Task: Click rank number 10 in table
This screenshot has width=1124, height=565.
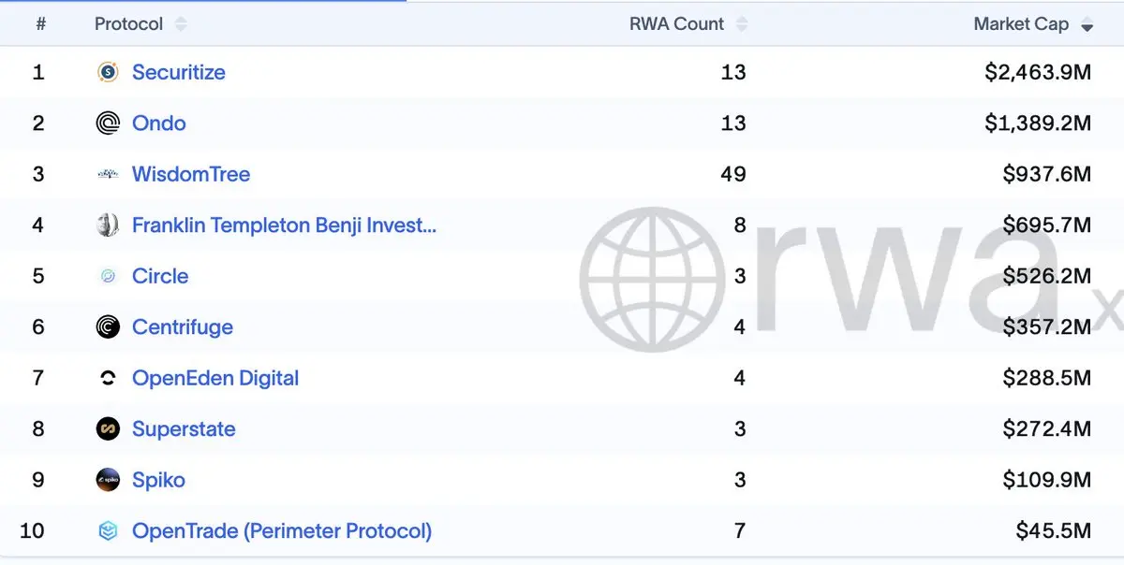Action: [x=32, y=531]
